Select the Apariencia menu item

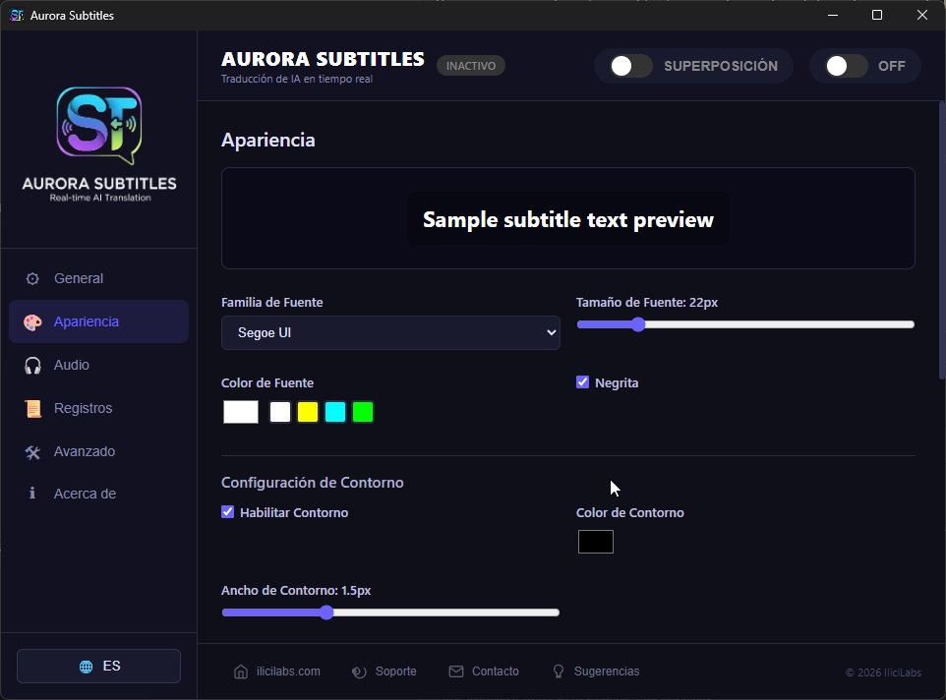99,321
